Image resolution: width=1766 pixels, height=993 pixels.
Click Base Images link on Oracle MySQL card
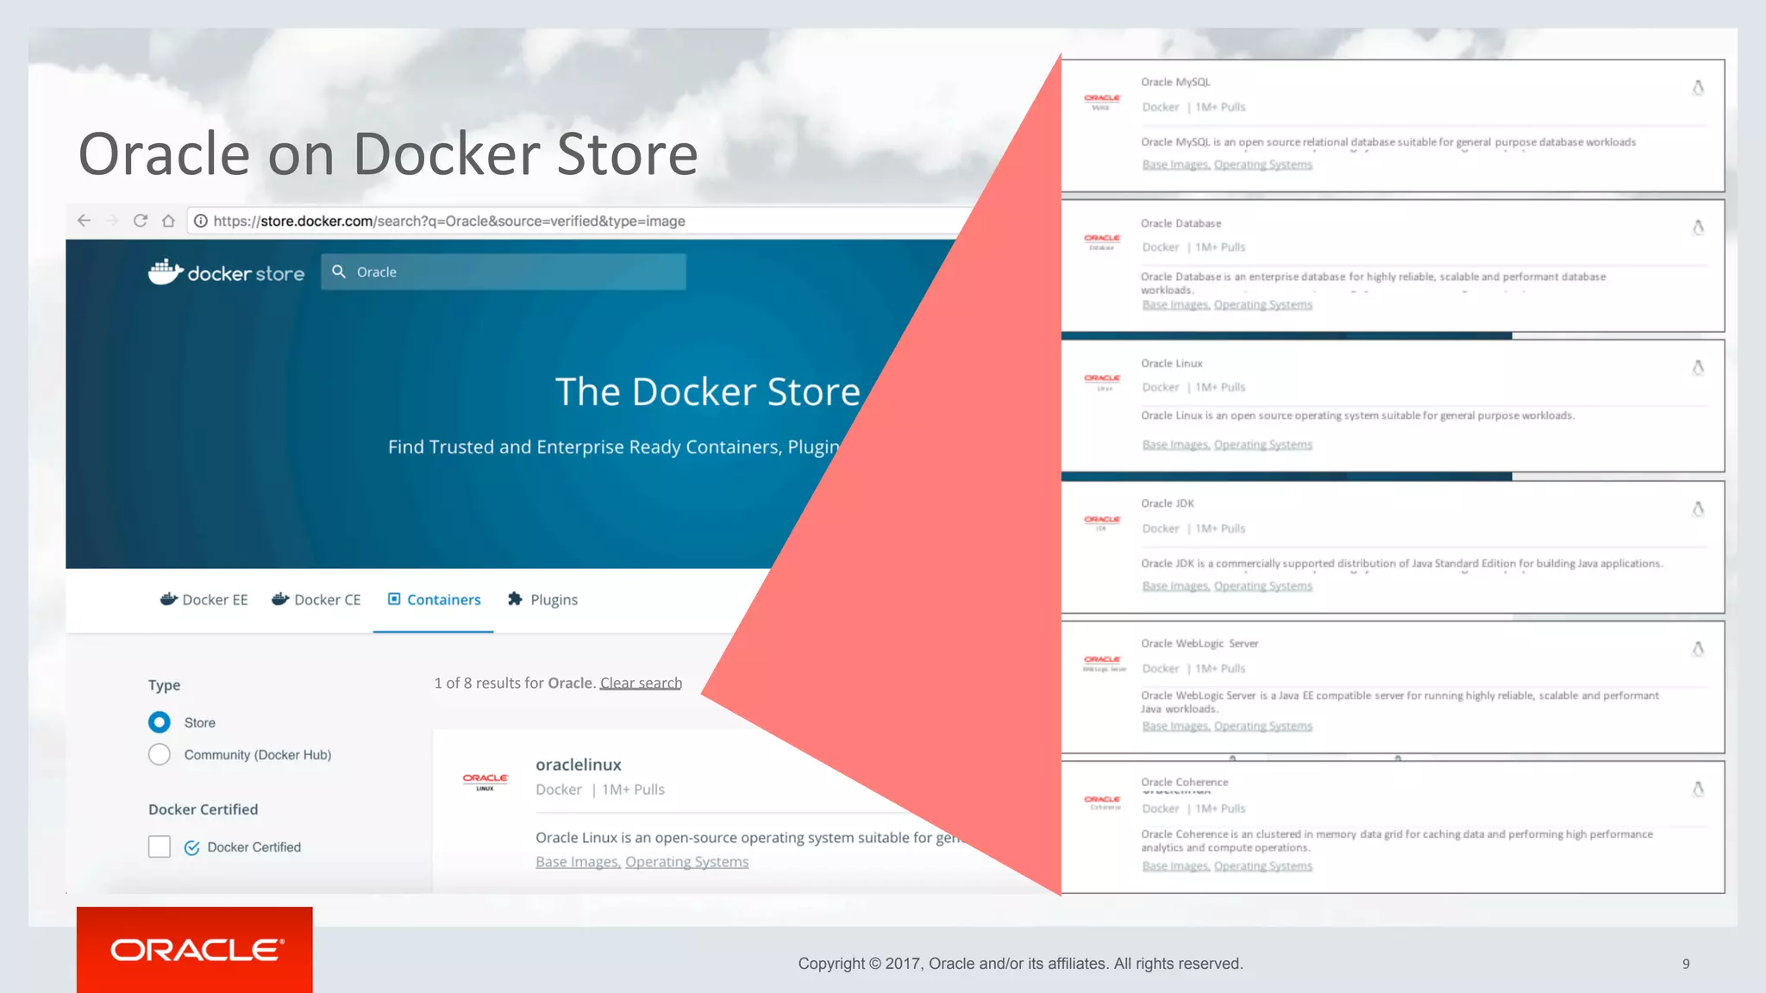pos(1176,165)
